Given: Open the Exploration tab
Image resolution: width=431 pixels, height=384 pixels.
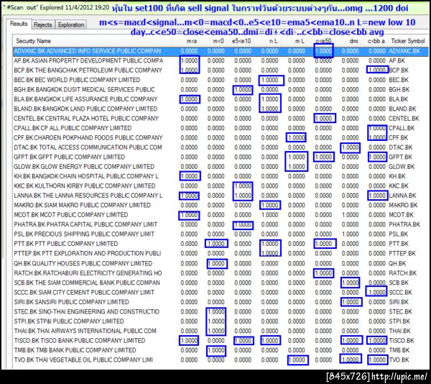Looking at the screenshot, I should 71,24.
